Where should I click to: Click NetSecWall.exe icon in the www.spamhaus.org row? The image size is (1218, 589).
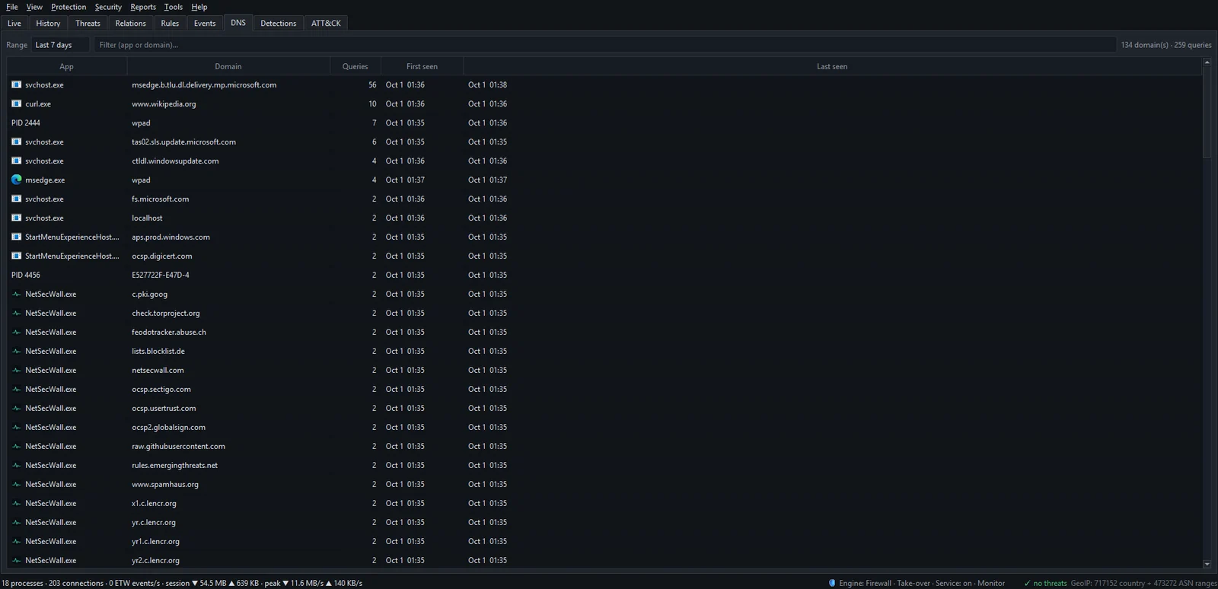pyautogui.click(x=16, y=484)
